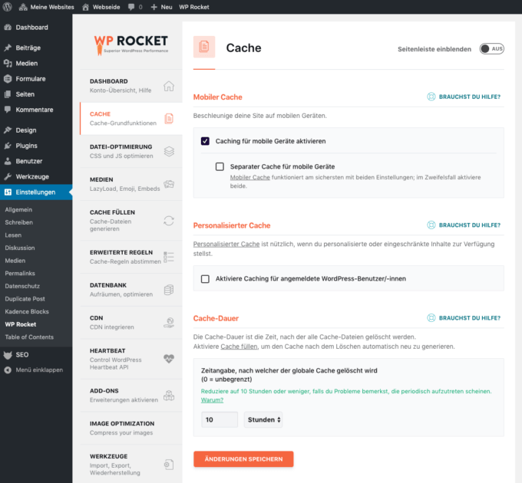
Task: Click the heart icon beside HEARTBEAT
Action: click(169, 359)
